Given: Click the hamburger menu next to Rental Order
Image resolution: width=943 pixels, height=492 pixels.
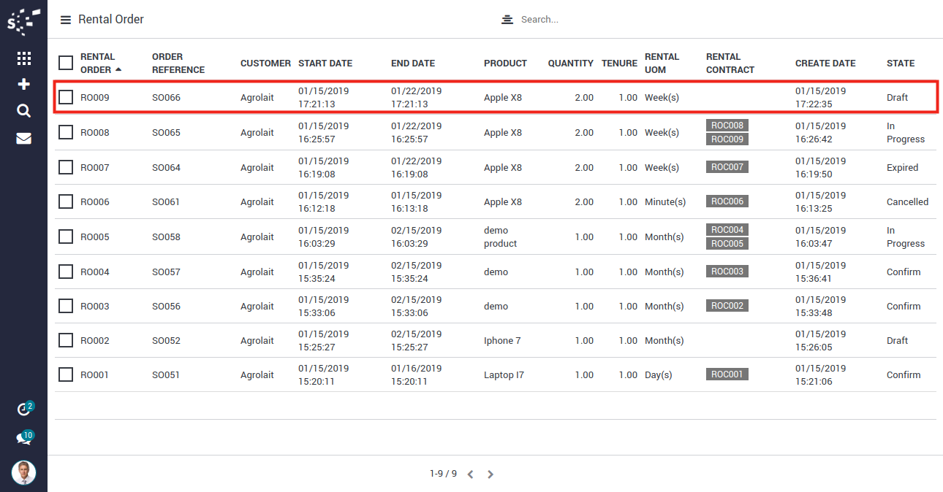Looking at the screenshot, I should [66, 20].
